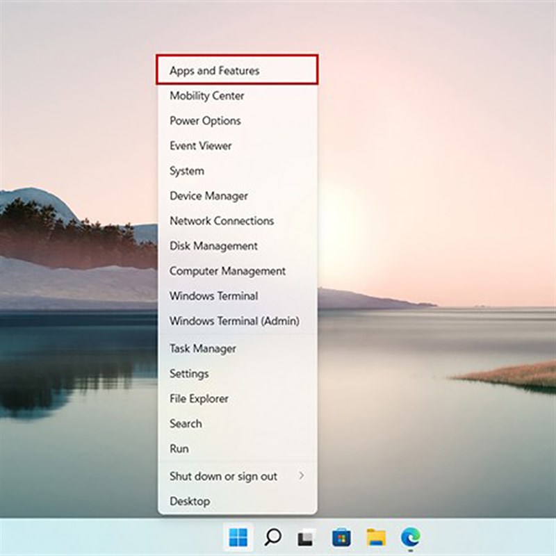
Task: Open Task Manager from the menu
Action: [x=203, y=349]
